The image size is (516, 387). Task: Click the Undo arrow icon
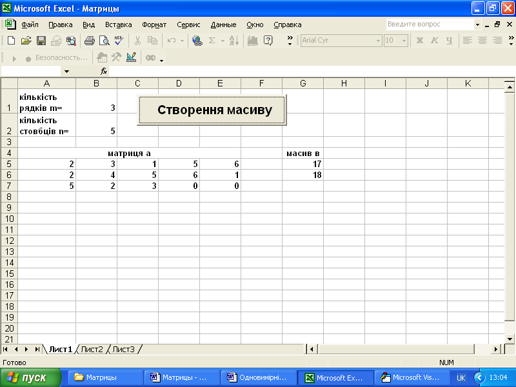[172, 41]
